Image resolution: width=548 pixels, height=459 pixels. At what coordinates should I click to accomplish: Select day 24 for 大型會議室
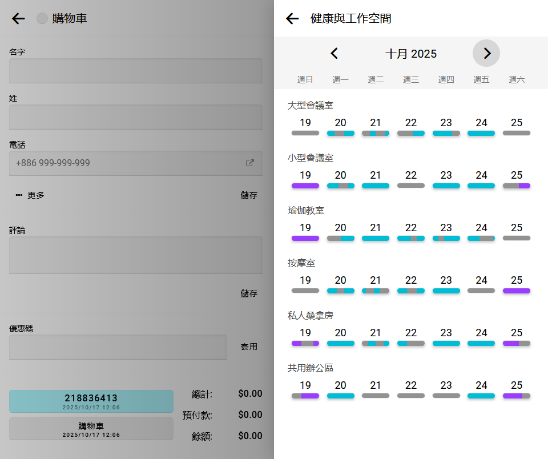481,127
